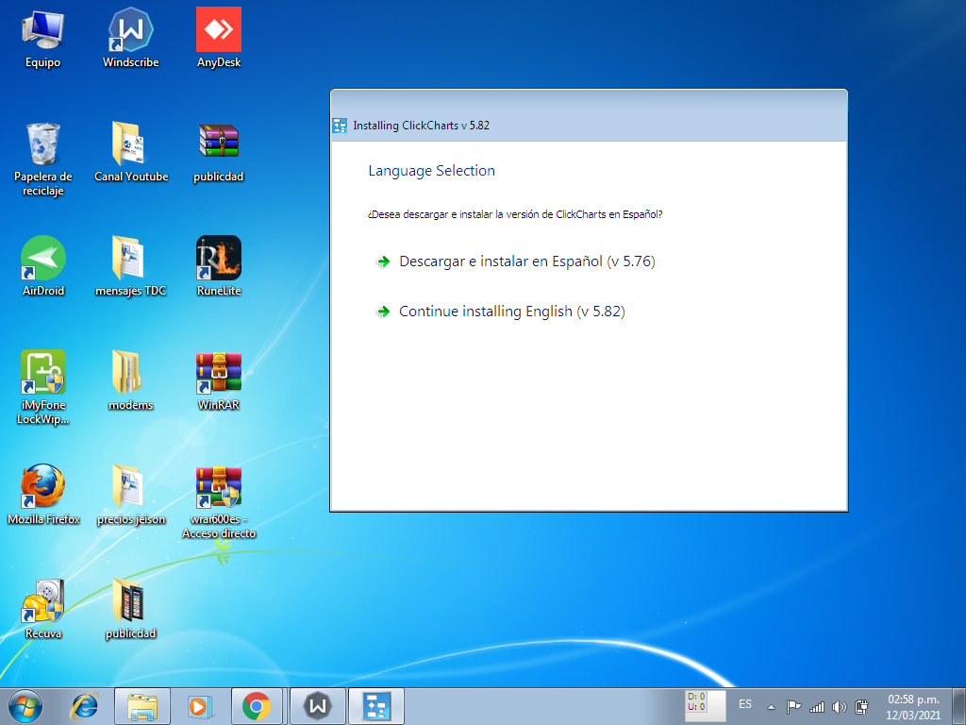Click the Language Selection heading
Viewport: 966px width, 725px height.
point(431,171)
